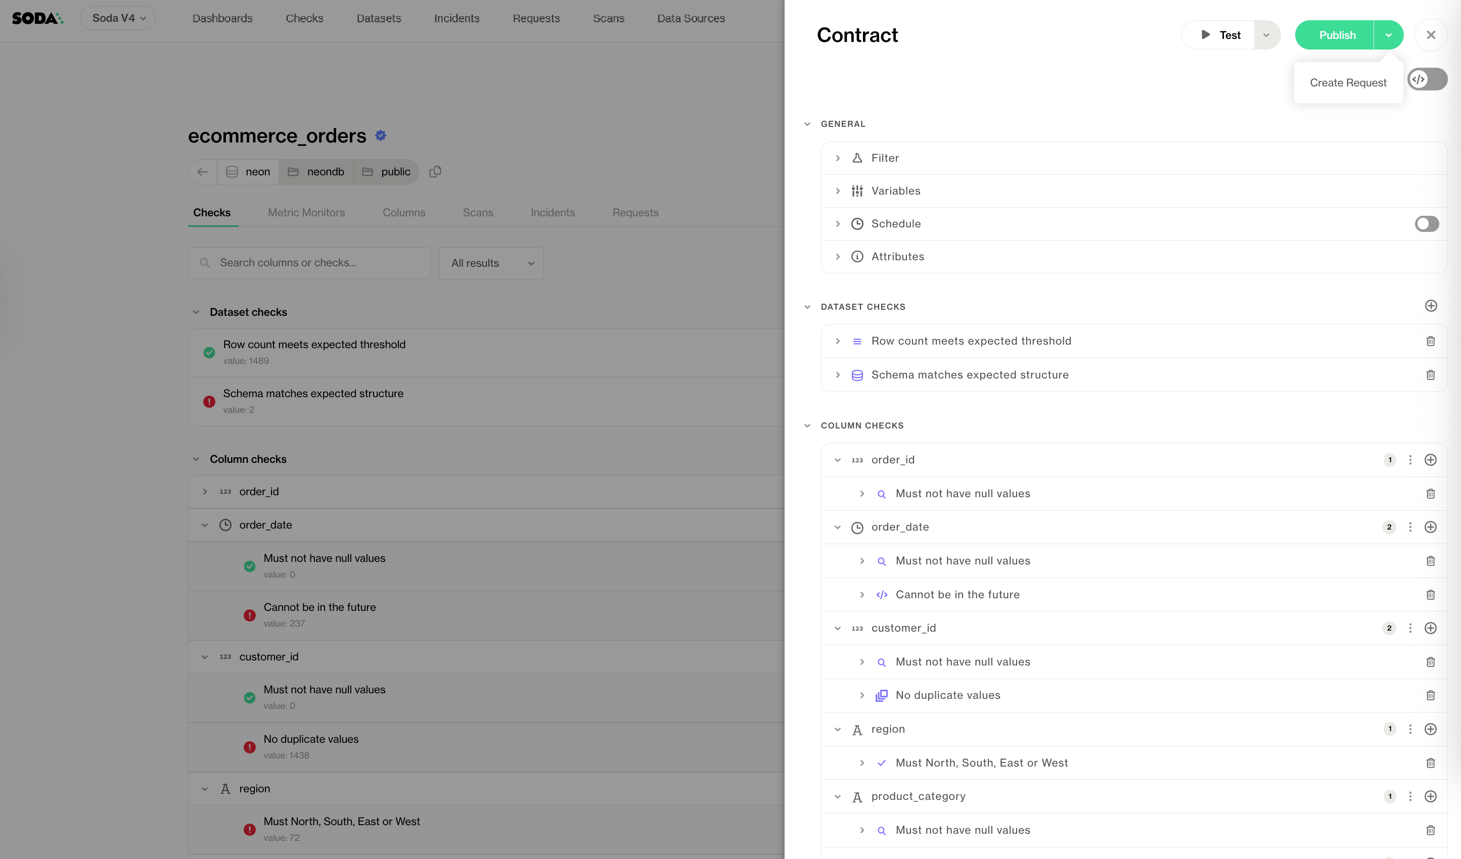Run the contract Test button
Screen dimensions: 1461x859
click(1220, 35)
